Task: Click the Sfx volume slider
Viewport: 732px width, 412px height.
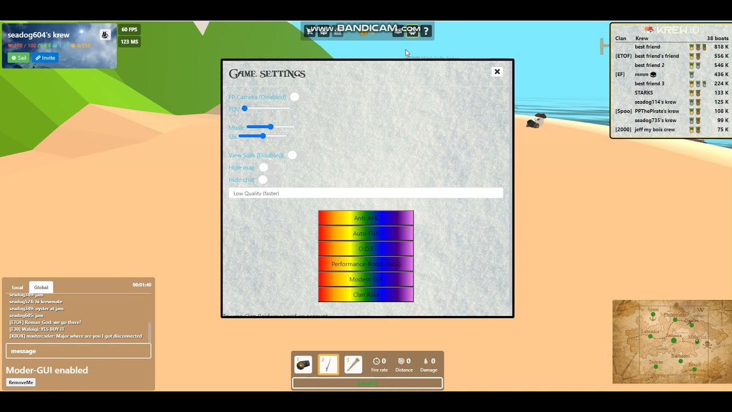Action: [x=262, y=136]
